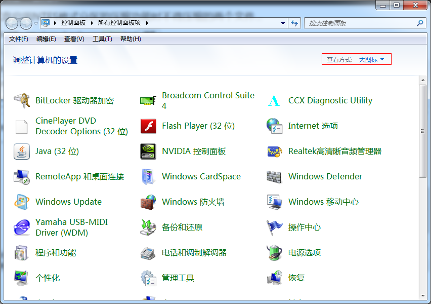Open the BitLocker drive encryption icon
Viewport: 431px width, 304px height.
(x=22, y=100)
